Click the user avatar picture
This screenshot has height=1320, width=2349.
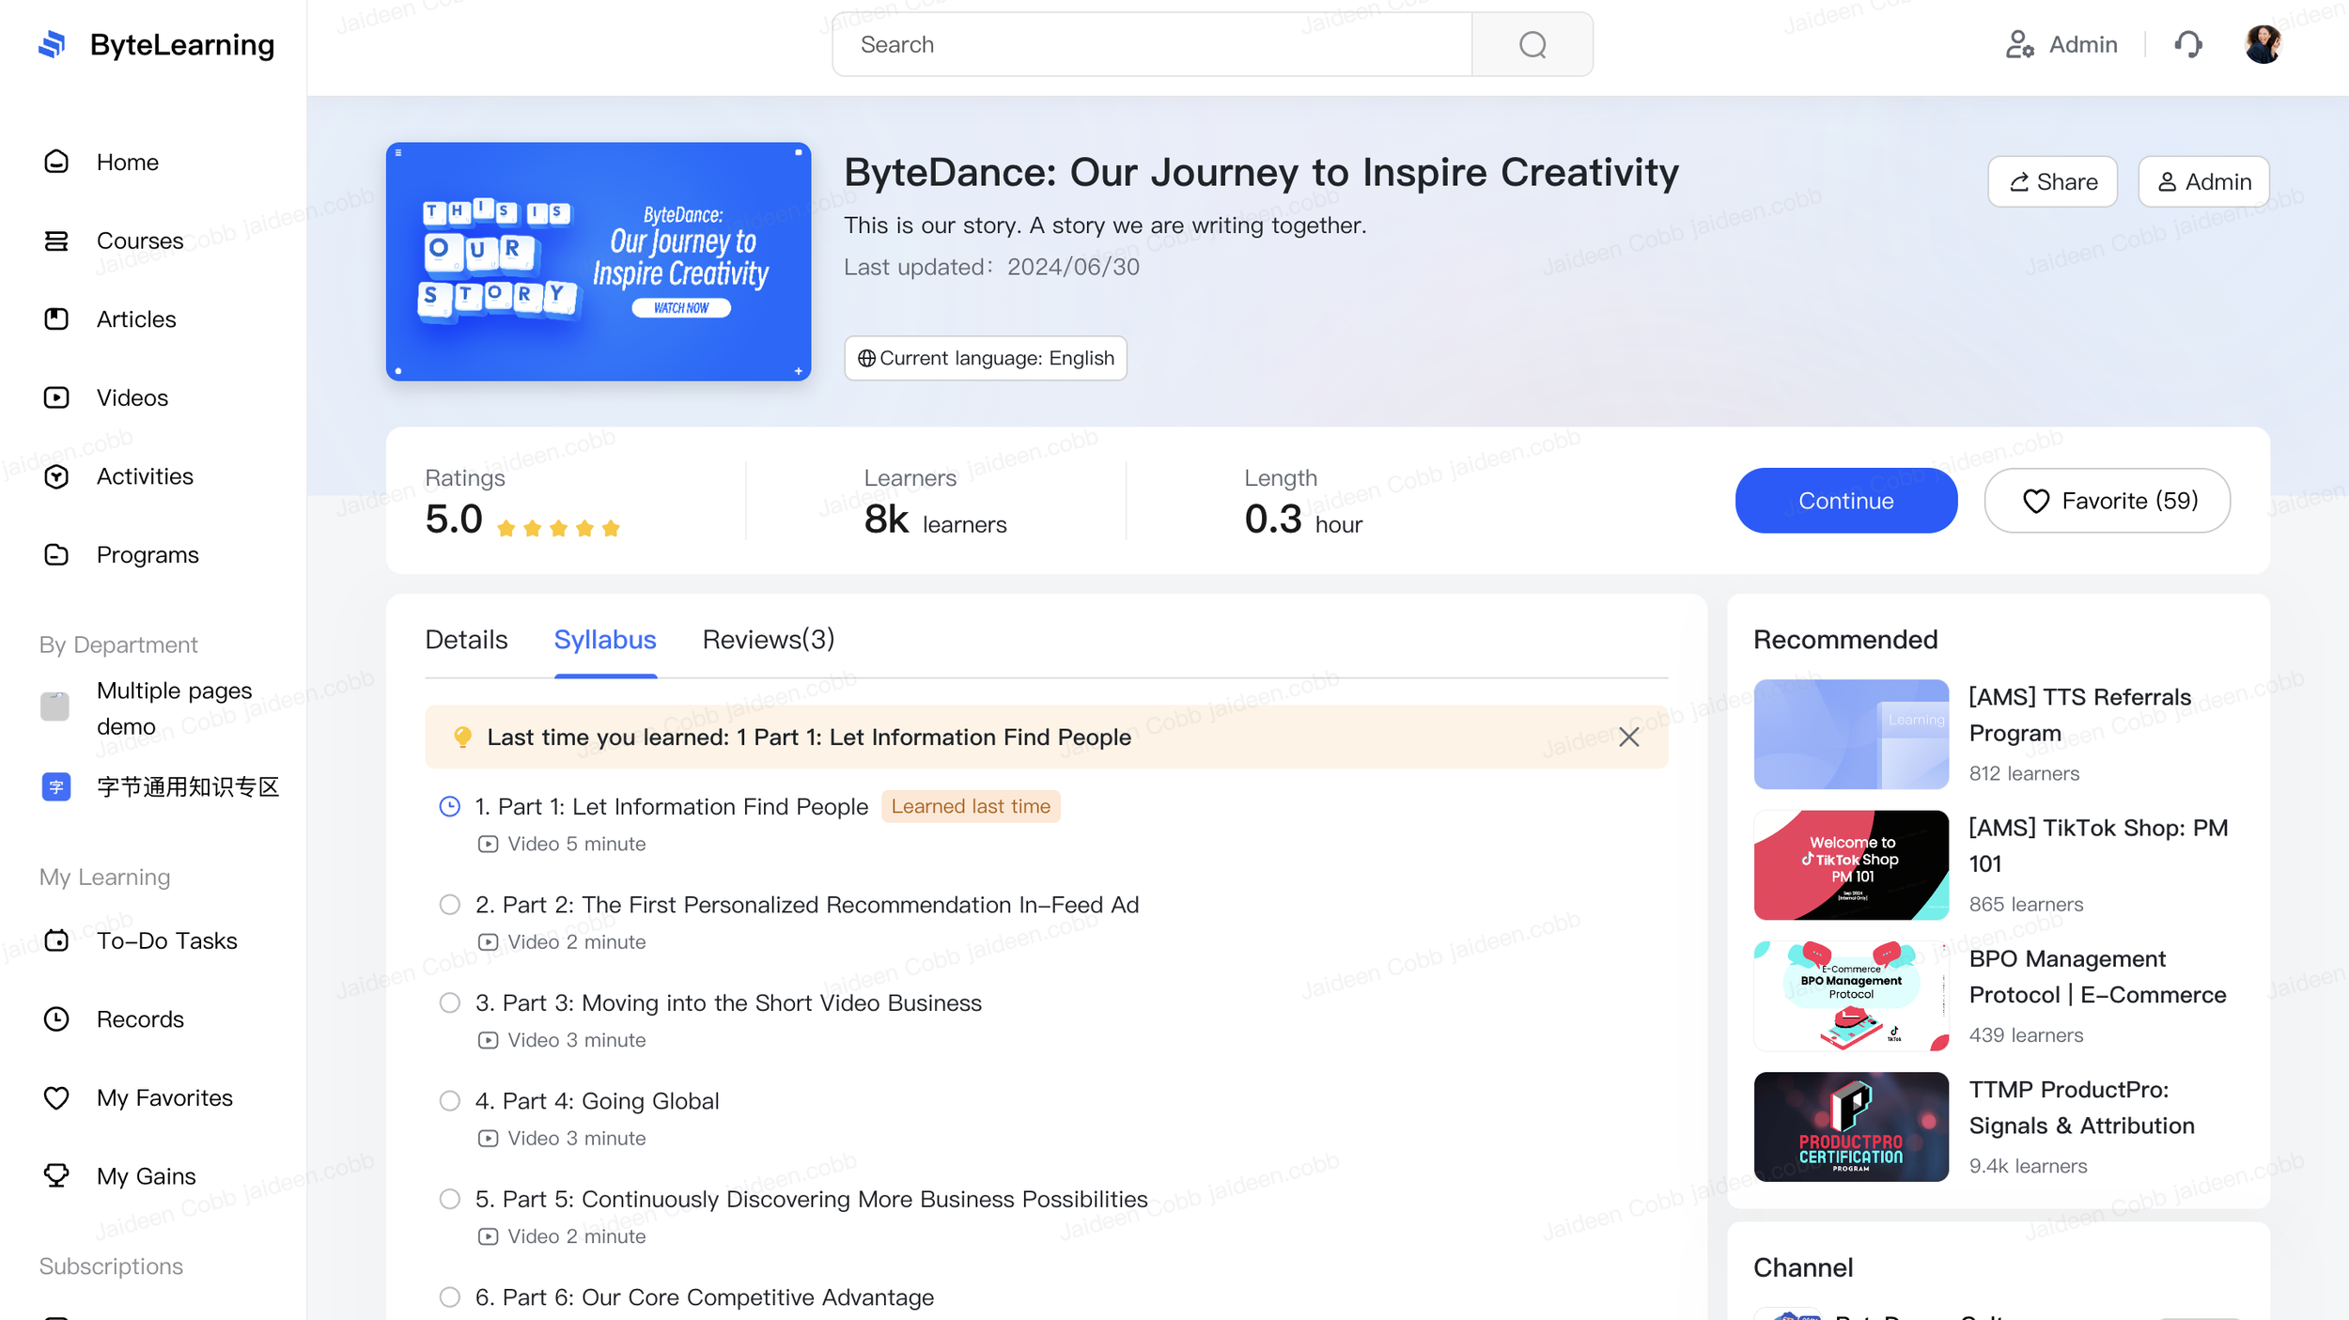pyautogui.click(x=2263, y=44)
